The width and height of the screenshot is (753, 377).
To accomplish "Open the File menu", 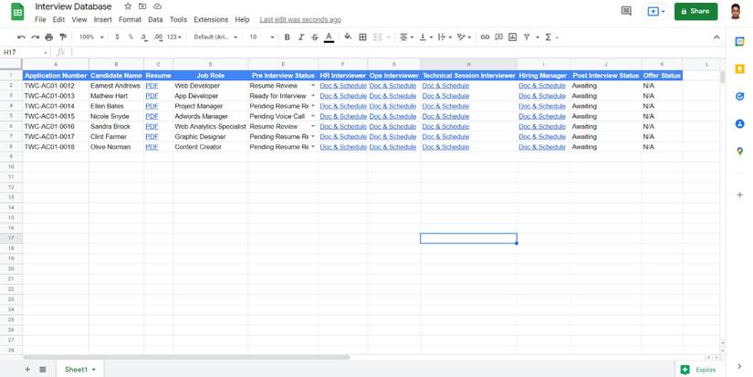I will pos(40,20).
